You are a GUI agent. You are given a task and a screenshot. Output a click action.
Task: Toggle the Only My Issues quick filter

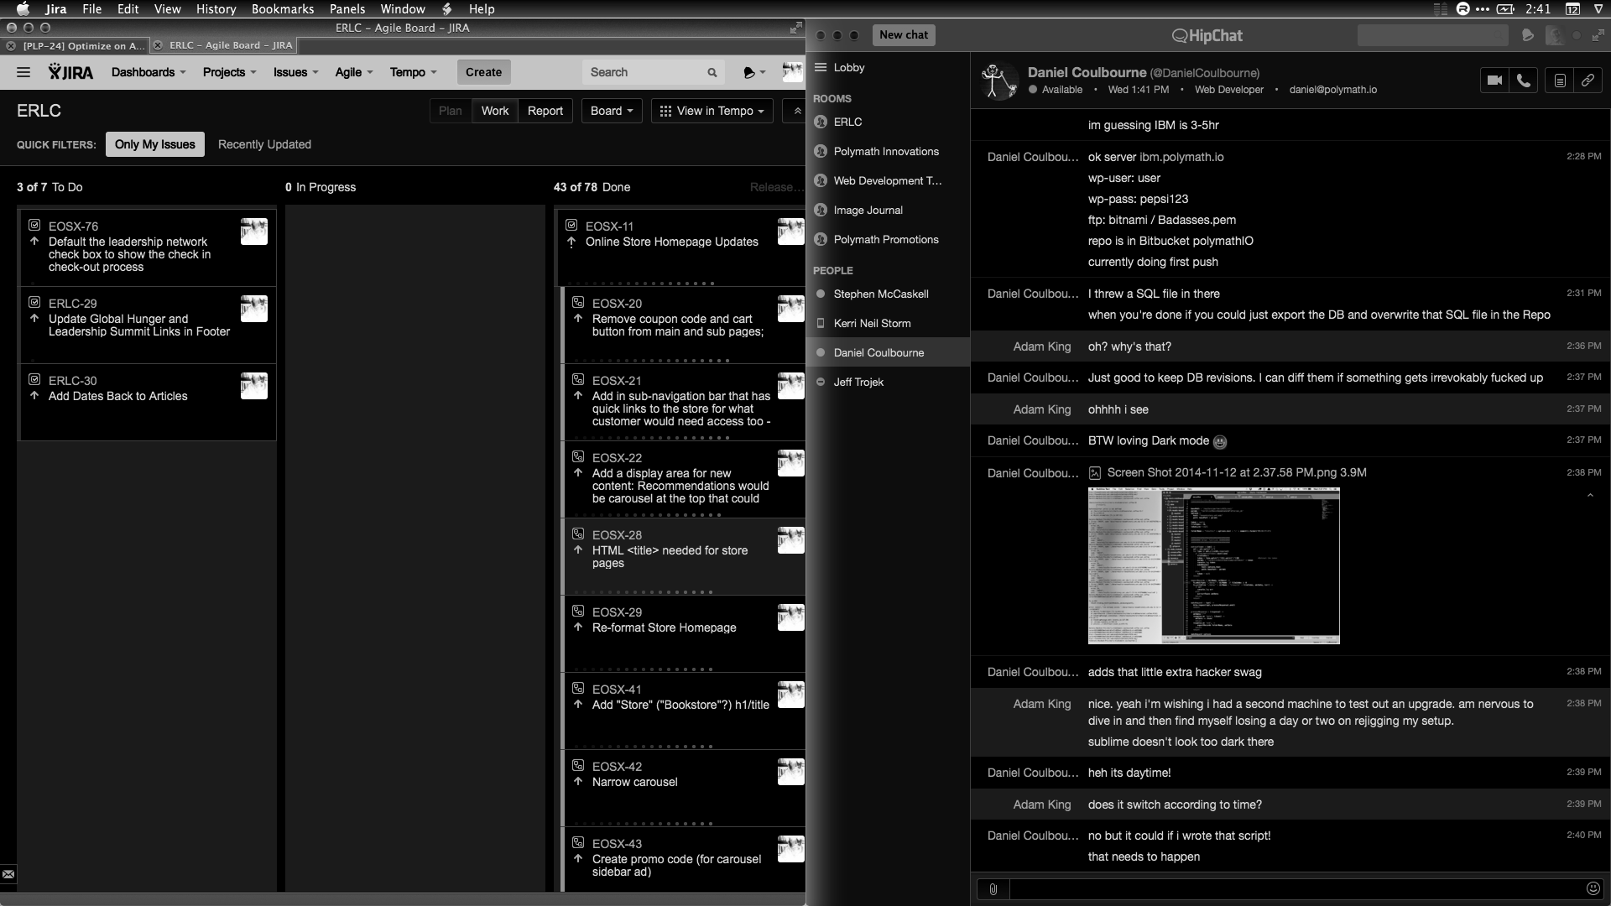pyautogui.click(x=154, y=144)
